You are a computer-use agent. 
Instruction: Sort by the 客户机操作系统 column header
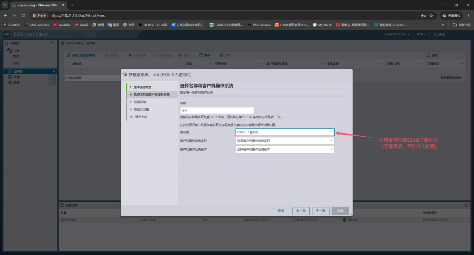[x=277, y=64]
